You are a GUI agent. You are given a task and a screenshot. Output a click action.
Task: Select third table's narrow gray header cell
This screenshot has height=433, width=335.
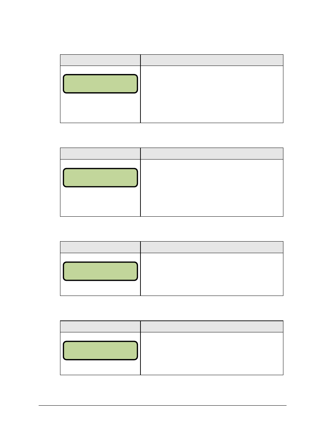(100, 247)
